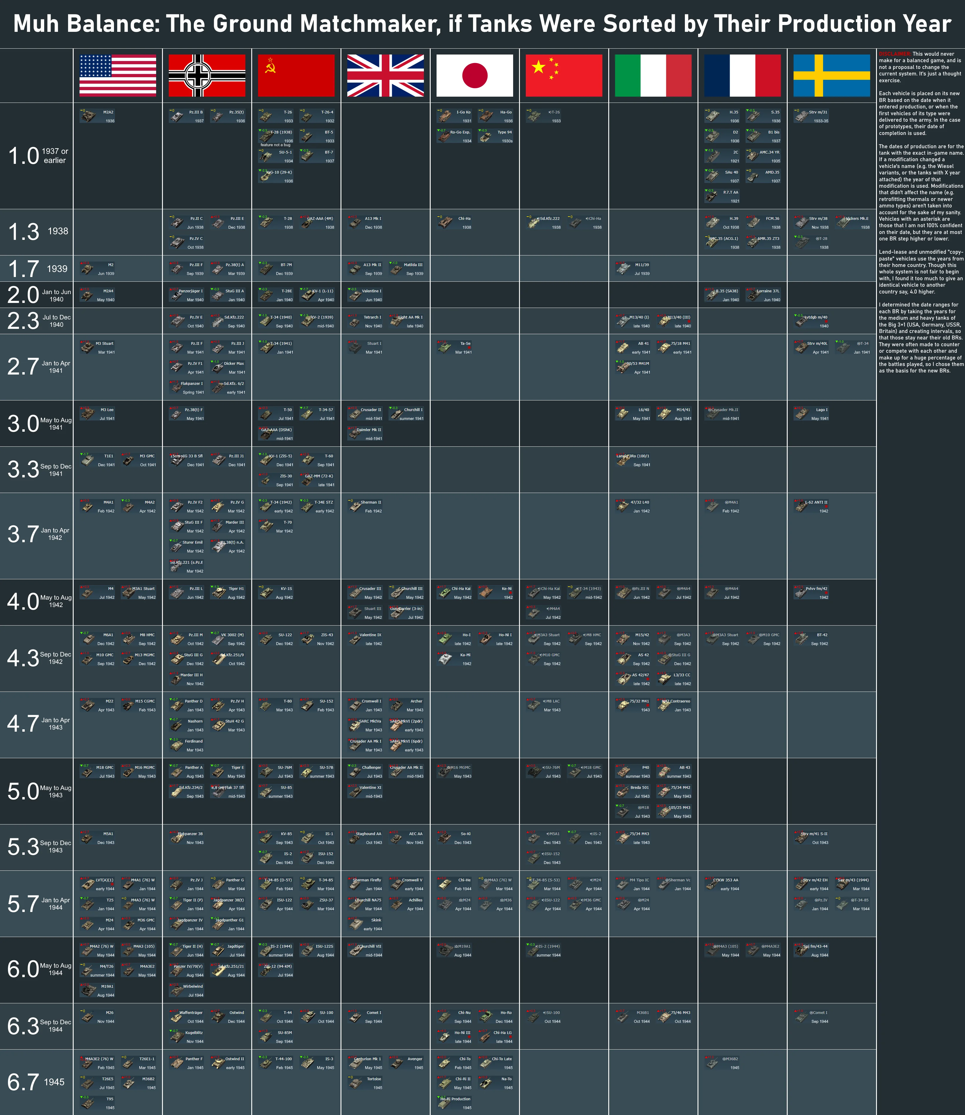
Task: Click the red DISCLAIMER heading text
Action: click(895, 54)
